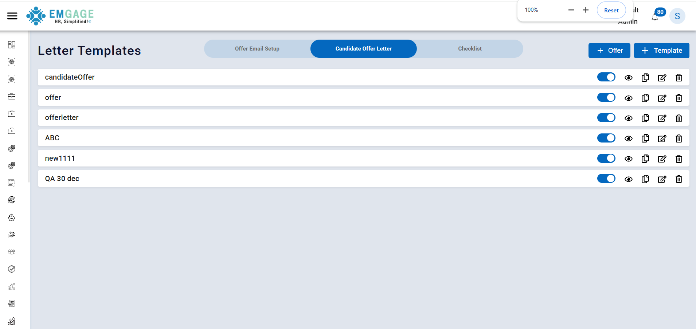Open the TAX piggy bank icon

point(12,217)
